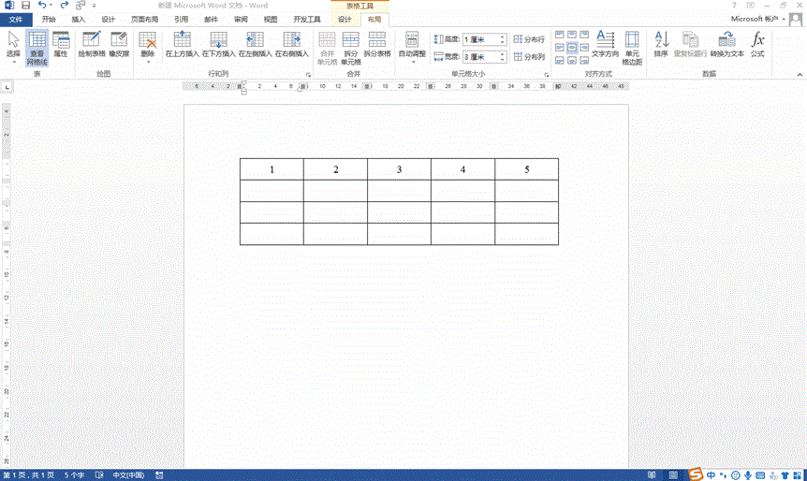The width and height of the screenshot is (807, 481).
Task: Click the 公式 formula icon
Action: (x=757, y=44)
